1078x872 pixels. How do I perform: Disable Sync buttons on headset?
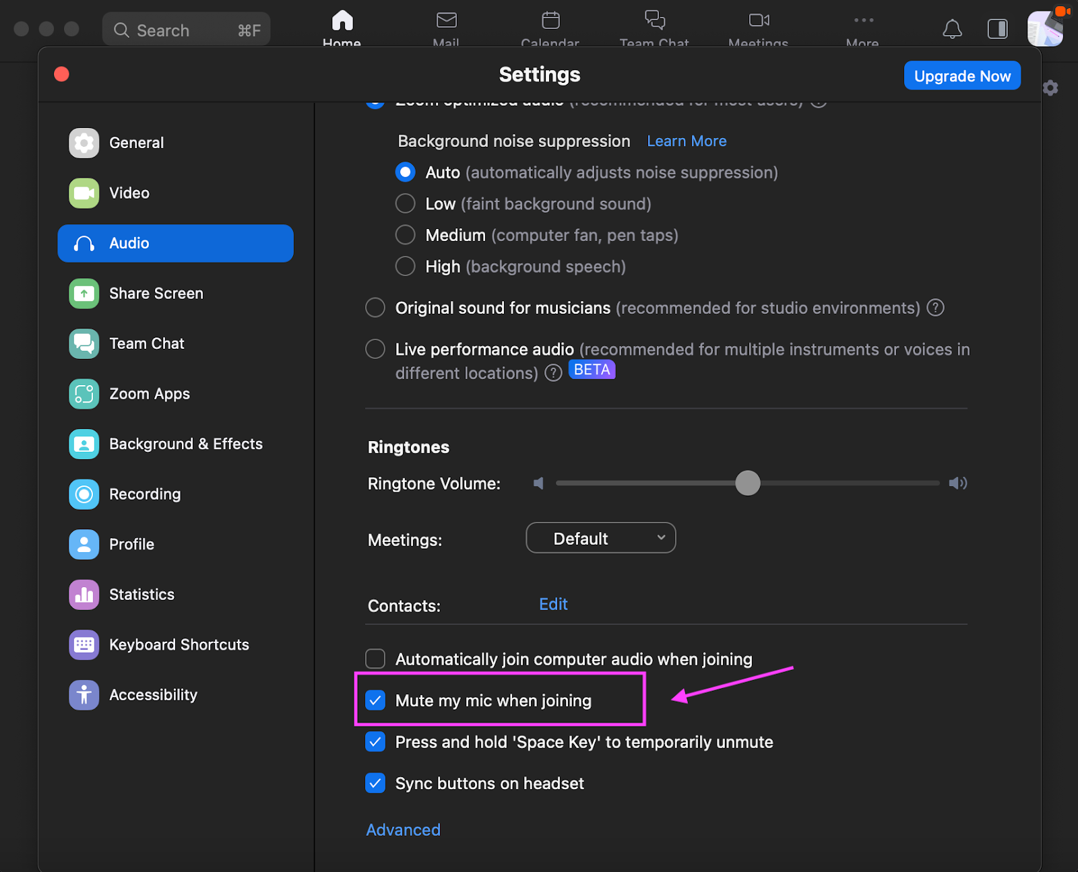coord(375,783)
